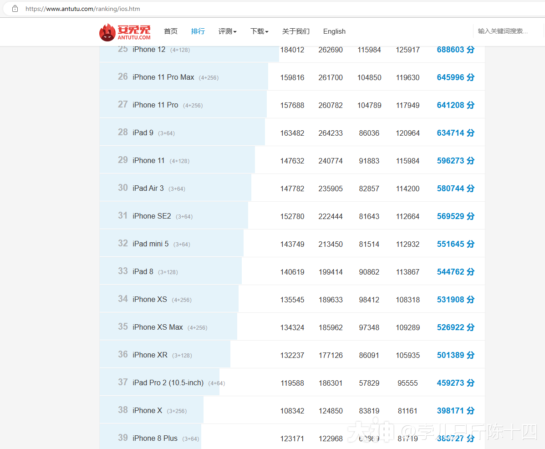This screenshot has width=545, height=449.
Task: Switch to the English site link
Action: pos(334,31)
